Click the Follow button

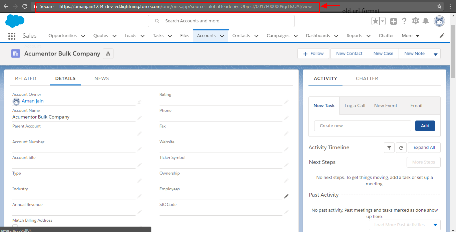(x=313, y=54)
